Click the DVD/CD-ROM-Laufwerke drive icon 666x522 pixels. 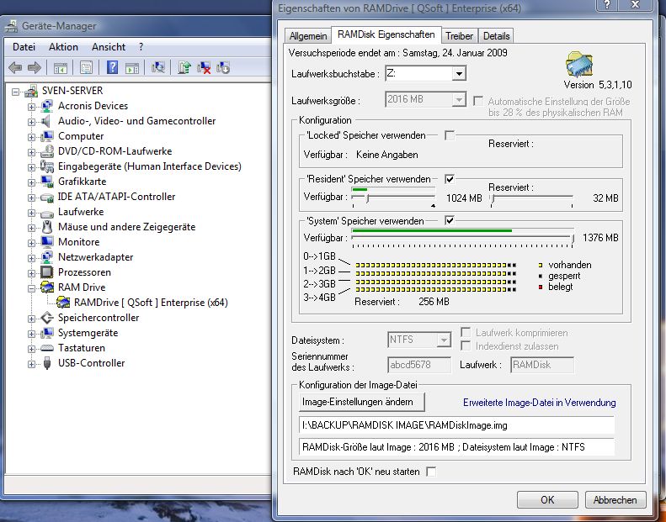(46, 151)
